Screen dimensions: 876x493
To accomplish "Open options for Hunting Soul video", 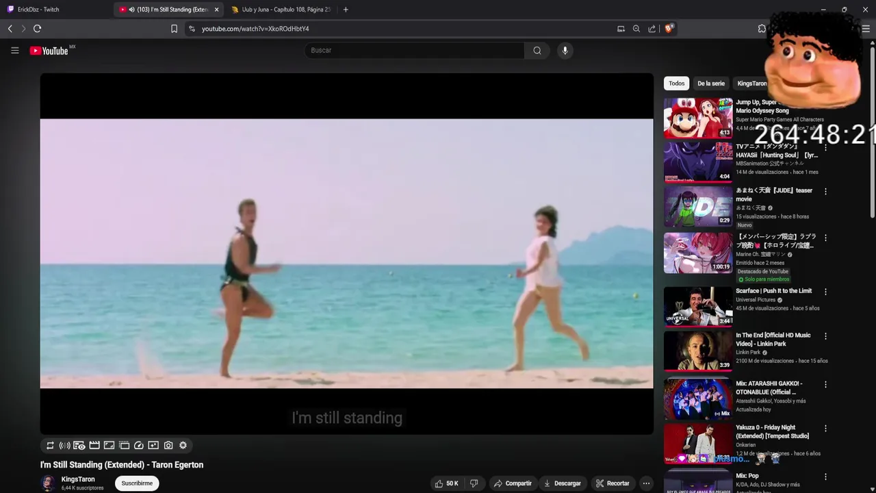I will click(825, 147).
